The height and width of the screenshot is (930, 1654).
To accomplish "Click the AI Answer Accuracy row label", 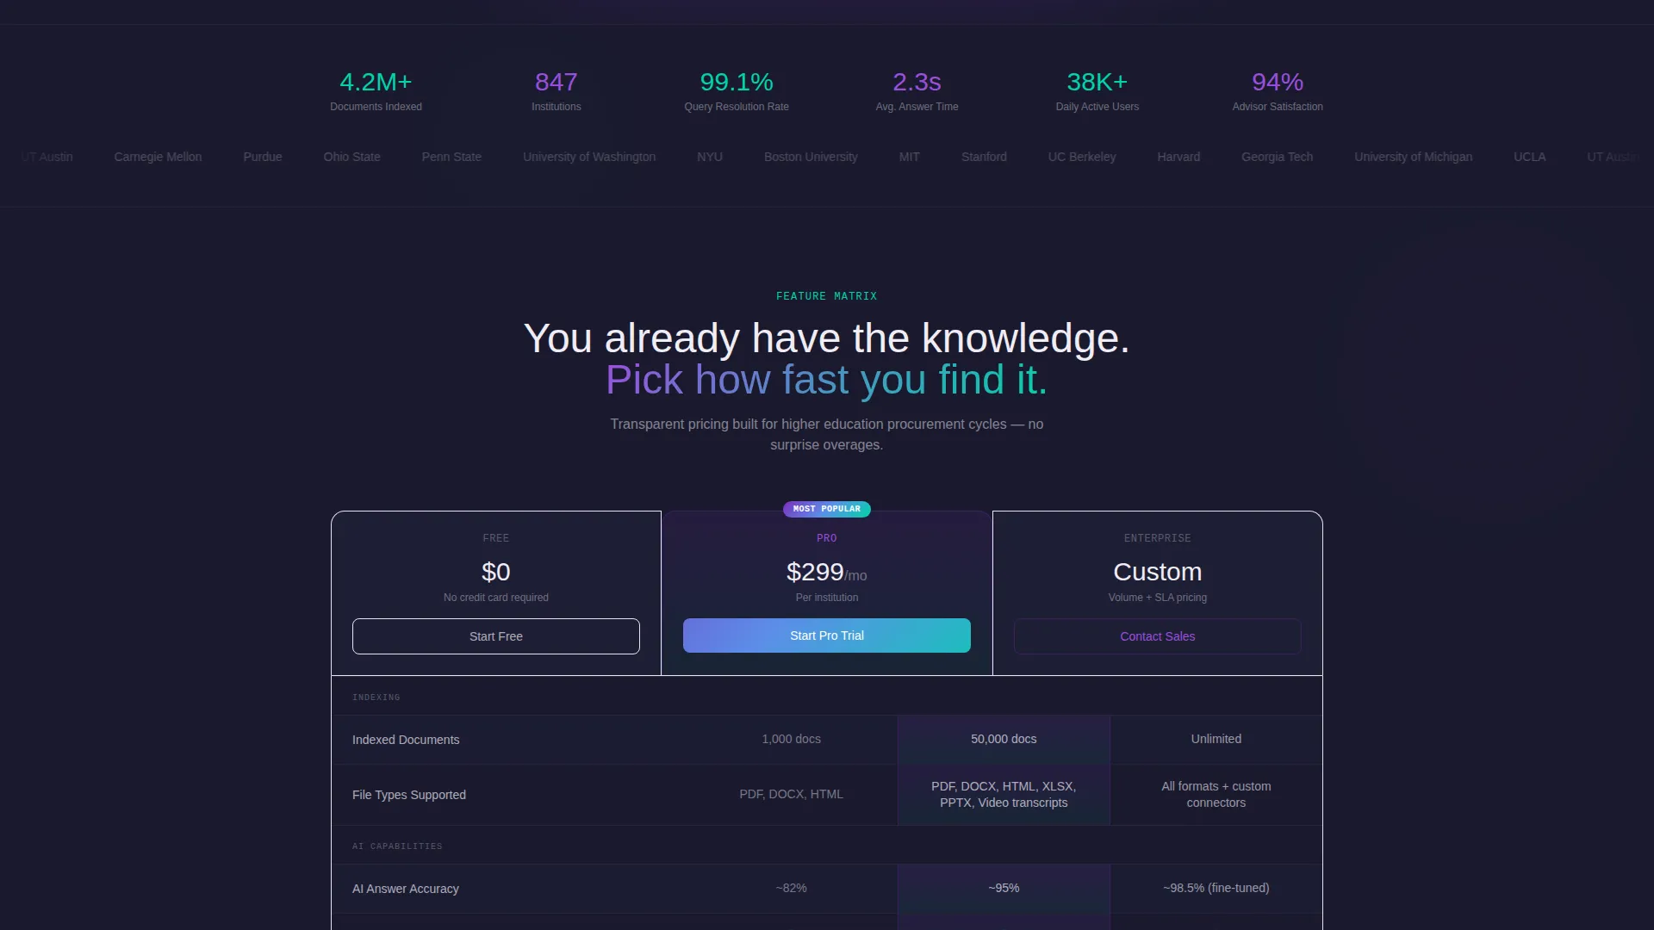I will tap(406, 889).
